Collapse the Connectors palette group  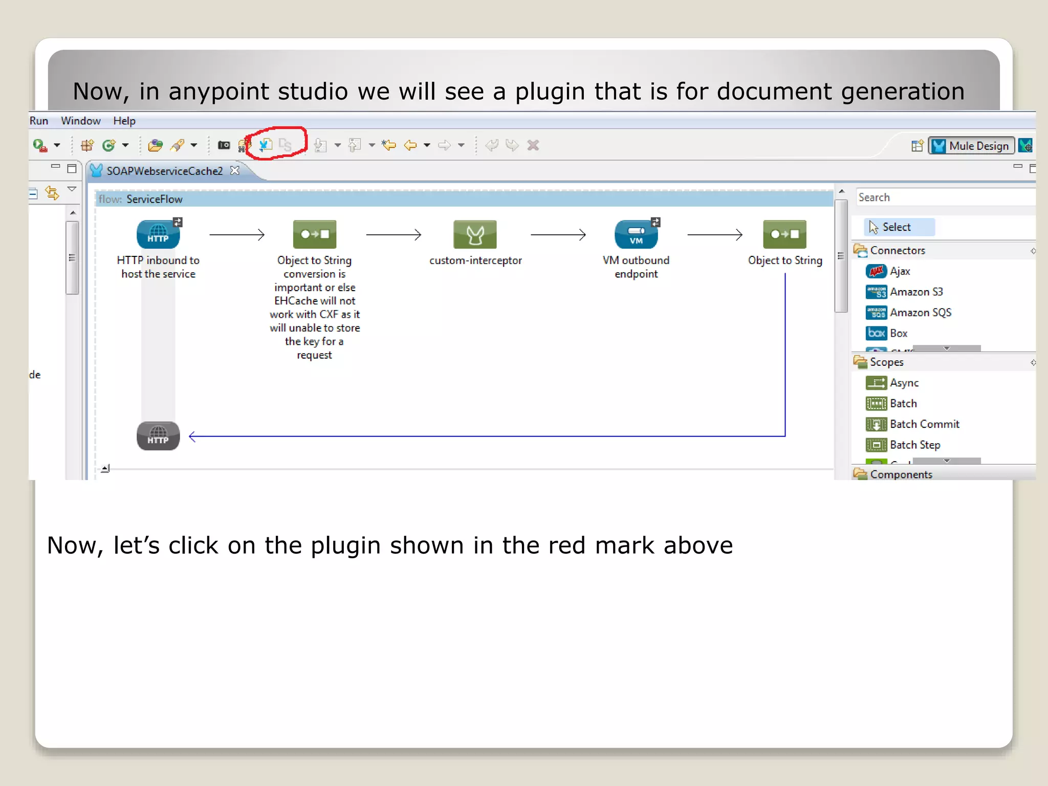pos(945,250)
